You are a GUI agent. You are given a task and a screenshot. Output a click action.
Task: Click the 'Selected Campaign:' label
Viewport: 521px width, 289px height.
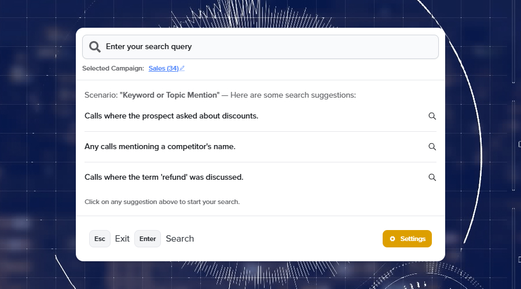pos(113,68)
